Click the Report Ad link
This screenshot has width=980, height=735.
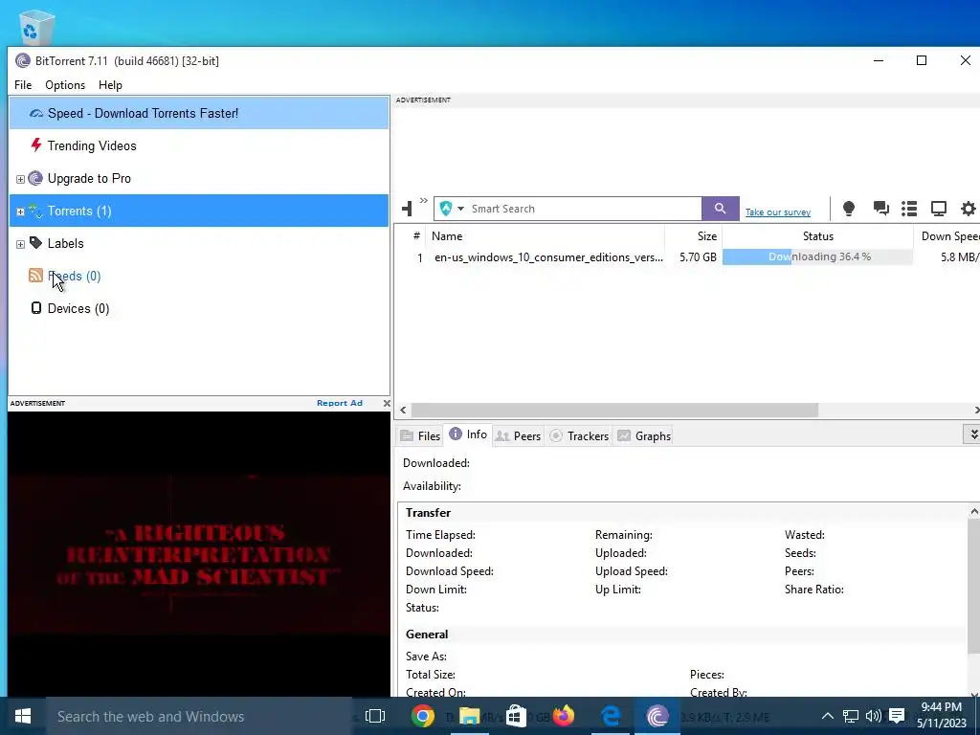click(340, 403)
